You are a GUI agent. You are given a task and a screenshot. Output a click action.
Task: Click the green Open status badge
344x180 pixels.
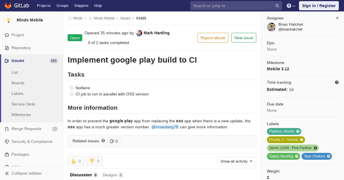pyautogui.click(x=75, y=38)
